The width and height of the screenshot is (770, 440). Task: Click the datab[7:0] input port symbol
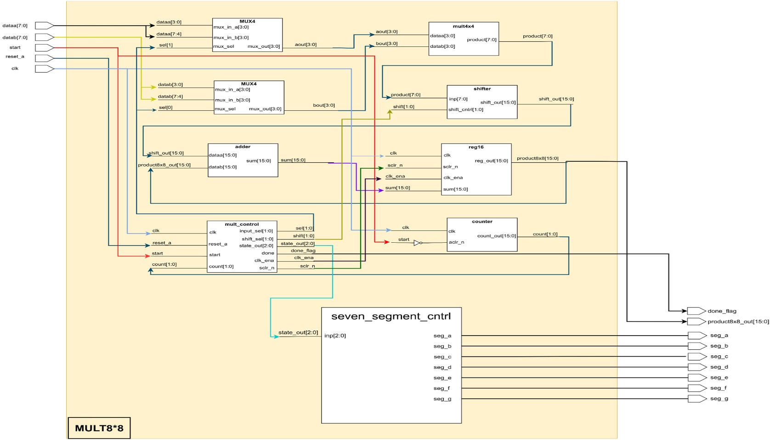click(45, 37)
